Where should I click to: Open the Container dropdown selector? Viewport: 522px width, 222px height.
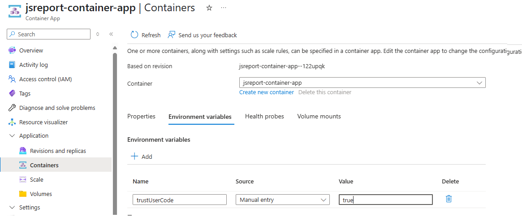pos(362,83)
